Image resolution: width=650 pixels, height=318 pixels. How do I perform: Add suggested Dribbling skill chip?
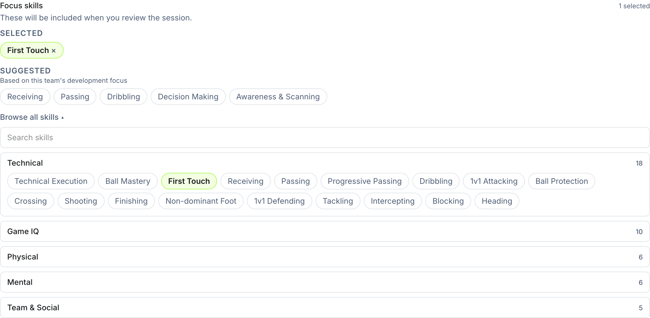123,97
